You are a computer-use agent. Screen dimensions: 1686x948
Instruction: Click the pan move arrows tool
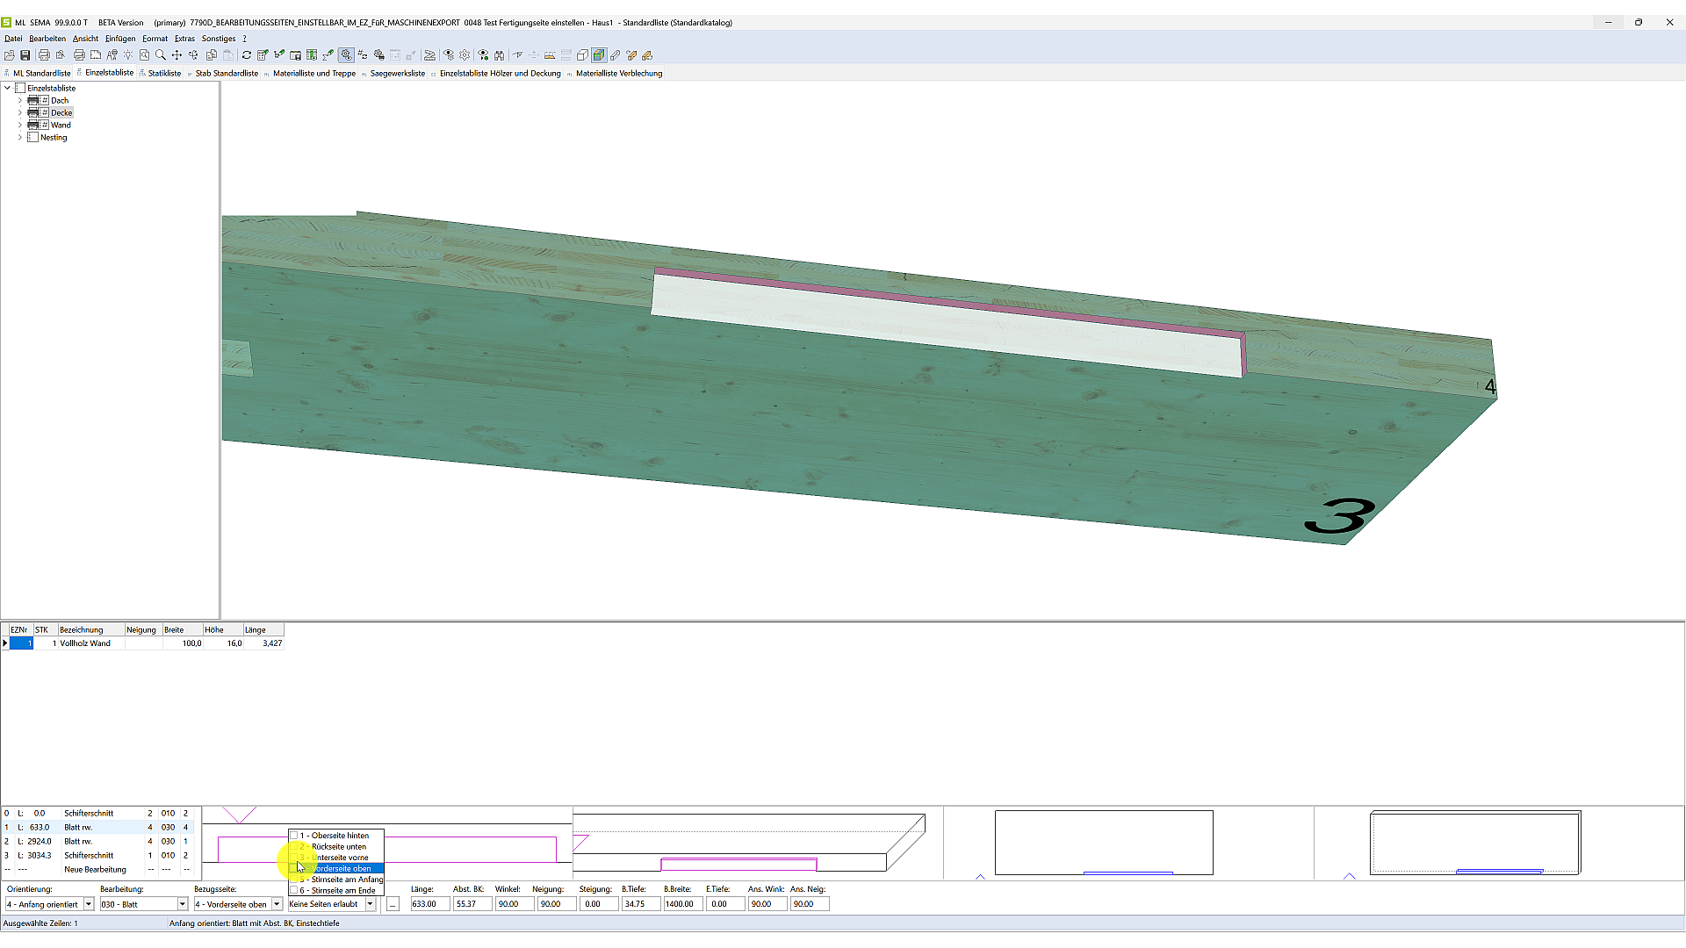point(177,55)
